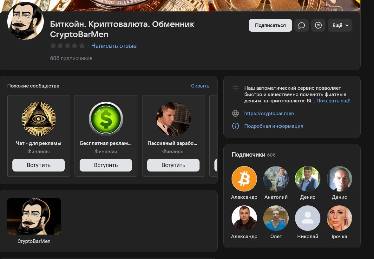Open the Чат - для рекламы title

click(x=39, y=143)
